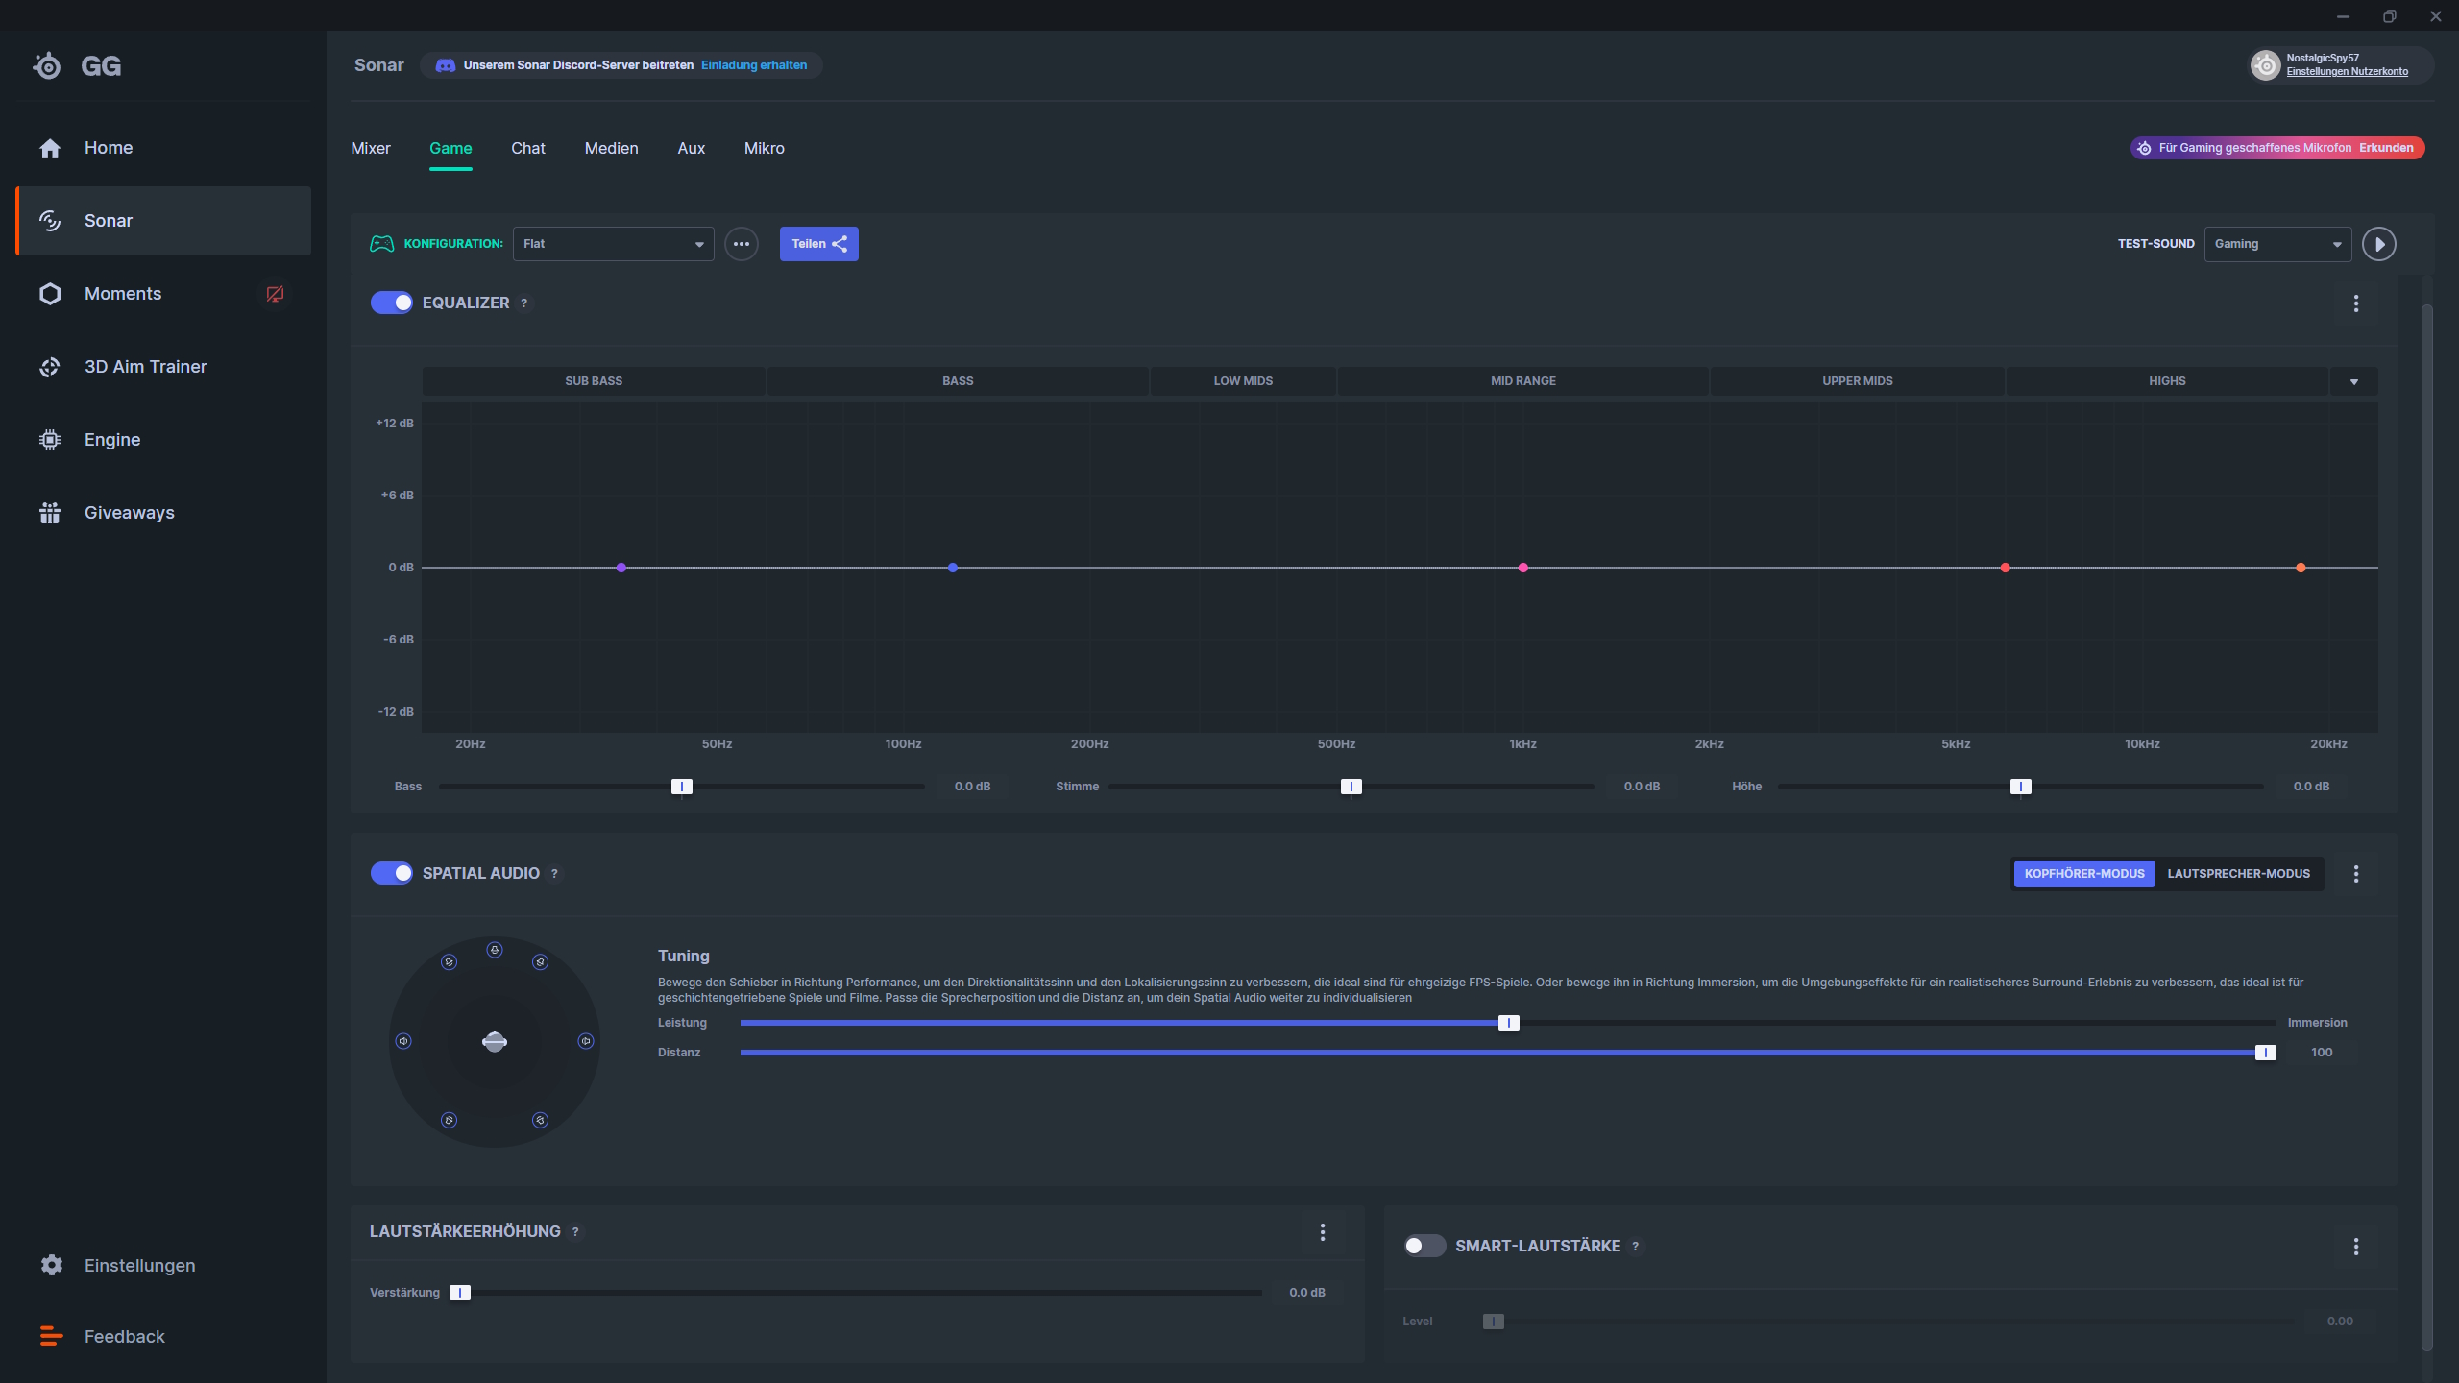This screenshot has width=2459, height=1383.
Task: Open the Lautstärkeerhöhung options menu
Action: (1322, 1232)
